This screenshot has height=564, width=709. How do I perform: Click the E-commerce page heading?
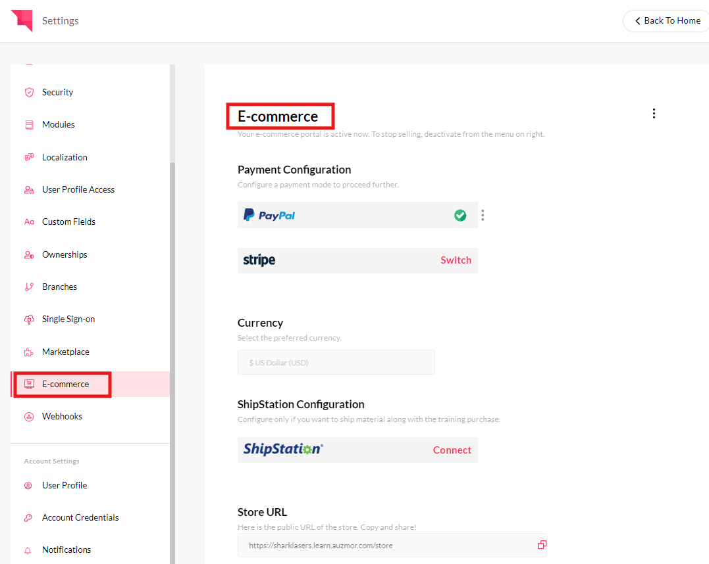[x=278, y=116]
